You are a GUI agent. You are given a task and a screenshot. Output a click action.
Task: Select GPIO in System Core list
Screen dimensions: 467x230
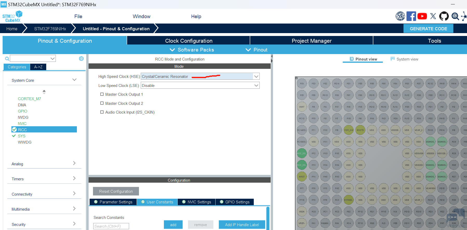tap(23, 111)
